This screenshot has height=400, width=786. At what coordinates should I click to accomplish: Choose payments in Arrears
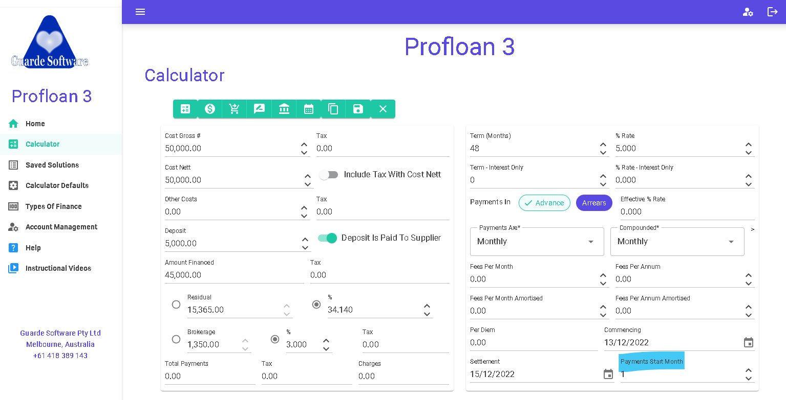click(x=594, y=203)
